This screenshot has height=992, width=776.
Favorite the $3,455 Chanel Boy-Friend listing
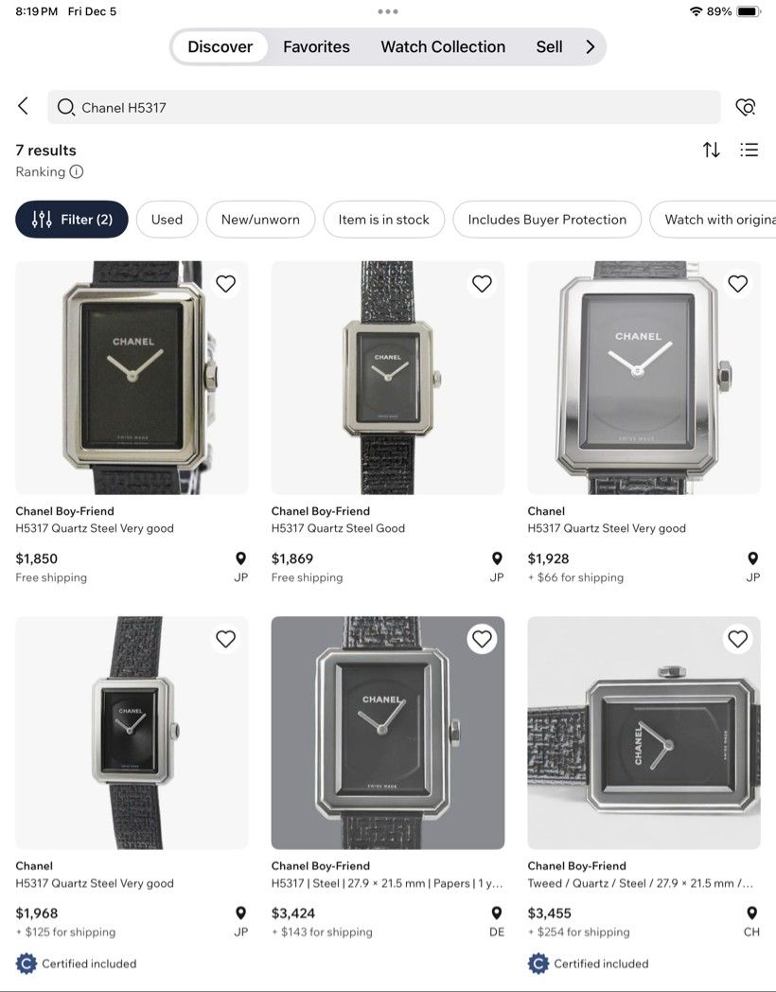[x=737, y=639]
